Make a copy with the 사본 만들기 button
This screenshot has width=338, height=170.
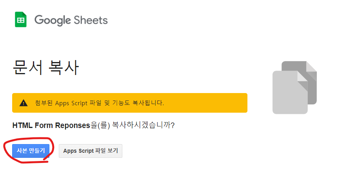(x=31, y=151)
